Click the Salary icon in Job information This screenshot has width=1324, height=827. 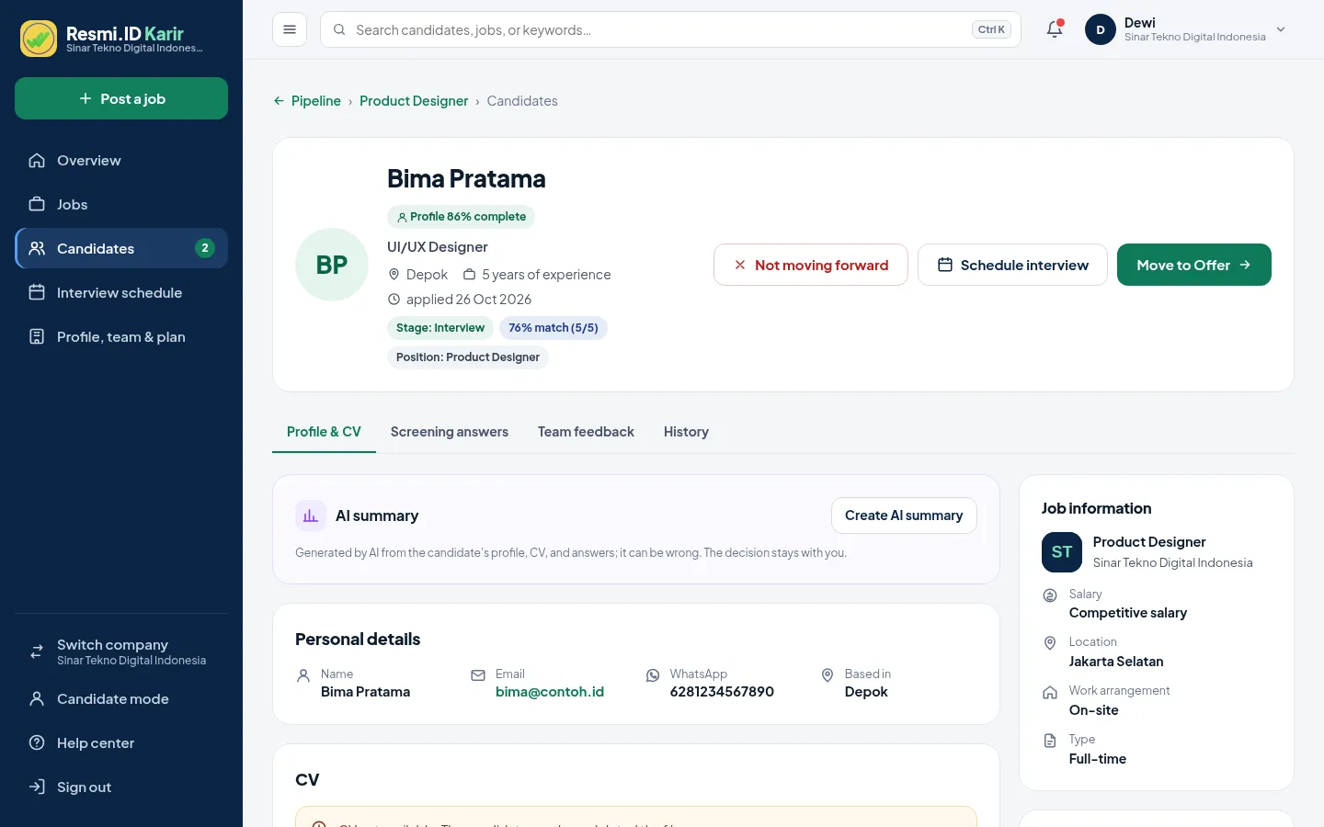click(1050, 595)
